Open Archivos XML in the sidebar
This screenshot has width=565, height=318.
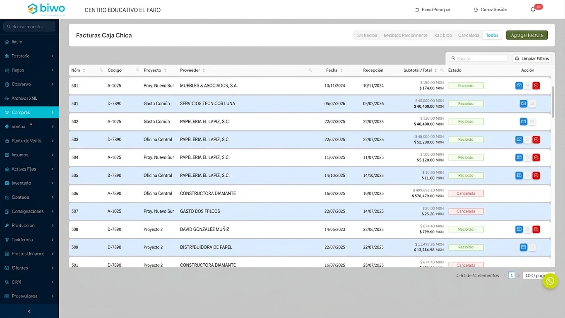pyautogui.click(x=29, y=98)
